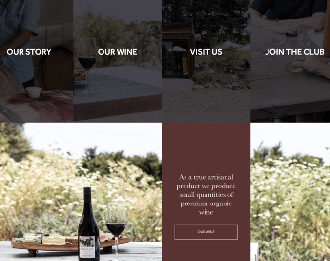
Task: Click the wooden table in Our Wine tile
Action: [x=118, y=93]
